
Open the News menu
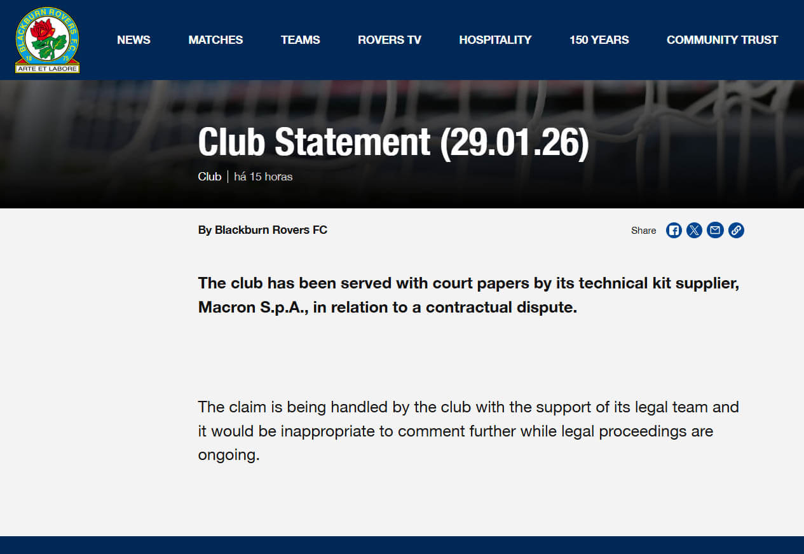133,40
